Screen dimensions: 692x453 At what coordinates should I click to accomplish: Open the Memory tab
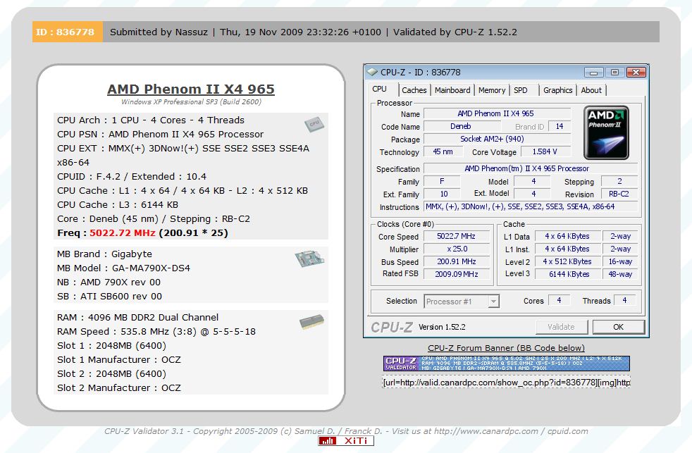(x=492, y=90)
